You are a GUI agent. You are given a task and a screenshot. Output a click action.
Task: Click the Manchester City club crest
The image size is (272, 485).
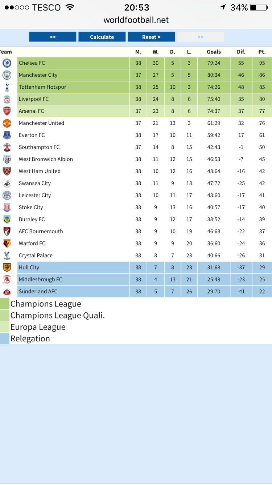[x=7, y=75]
